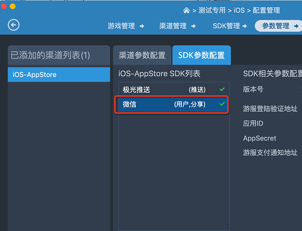Switch to the 渠道参数配置 tab
This screenshot has width=302, height=231.
[142, 55]
